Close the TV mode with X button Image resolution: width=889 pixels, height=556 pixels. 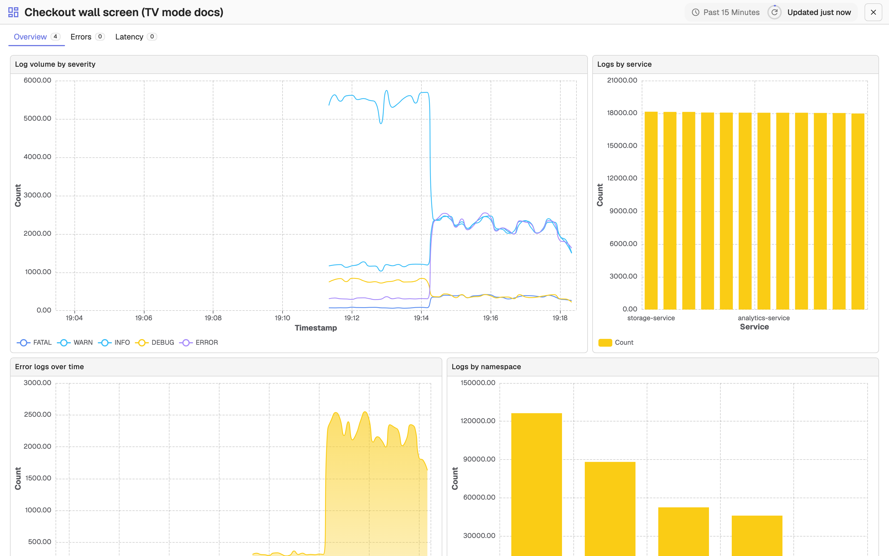873,12
